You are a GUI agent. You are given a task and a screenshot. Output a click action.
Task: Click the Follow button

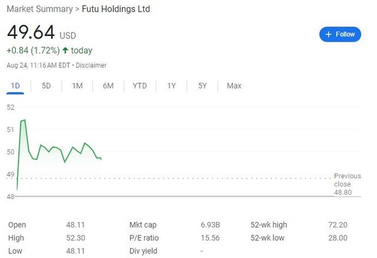point(340,34)
